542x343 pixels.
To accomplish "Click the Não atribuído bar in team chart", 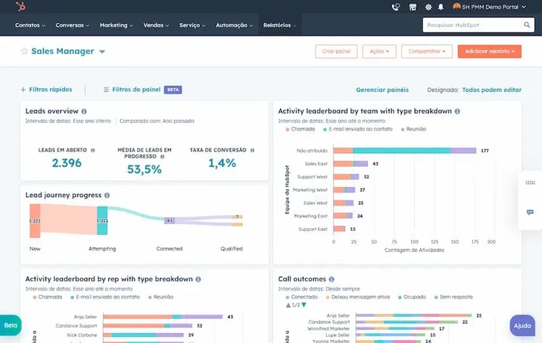I will (404, 151).
